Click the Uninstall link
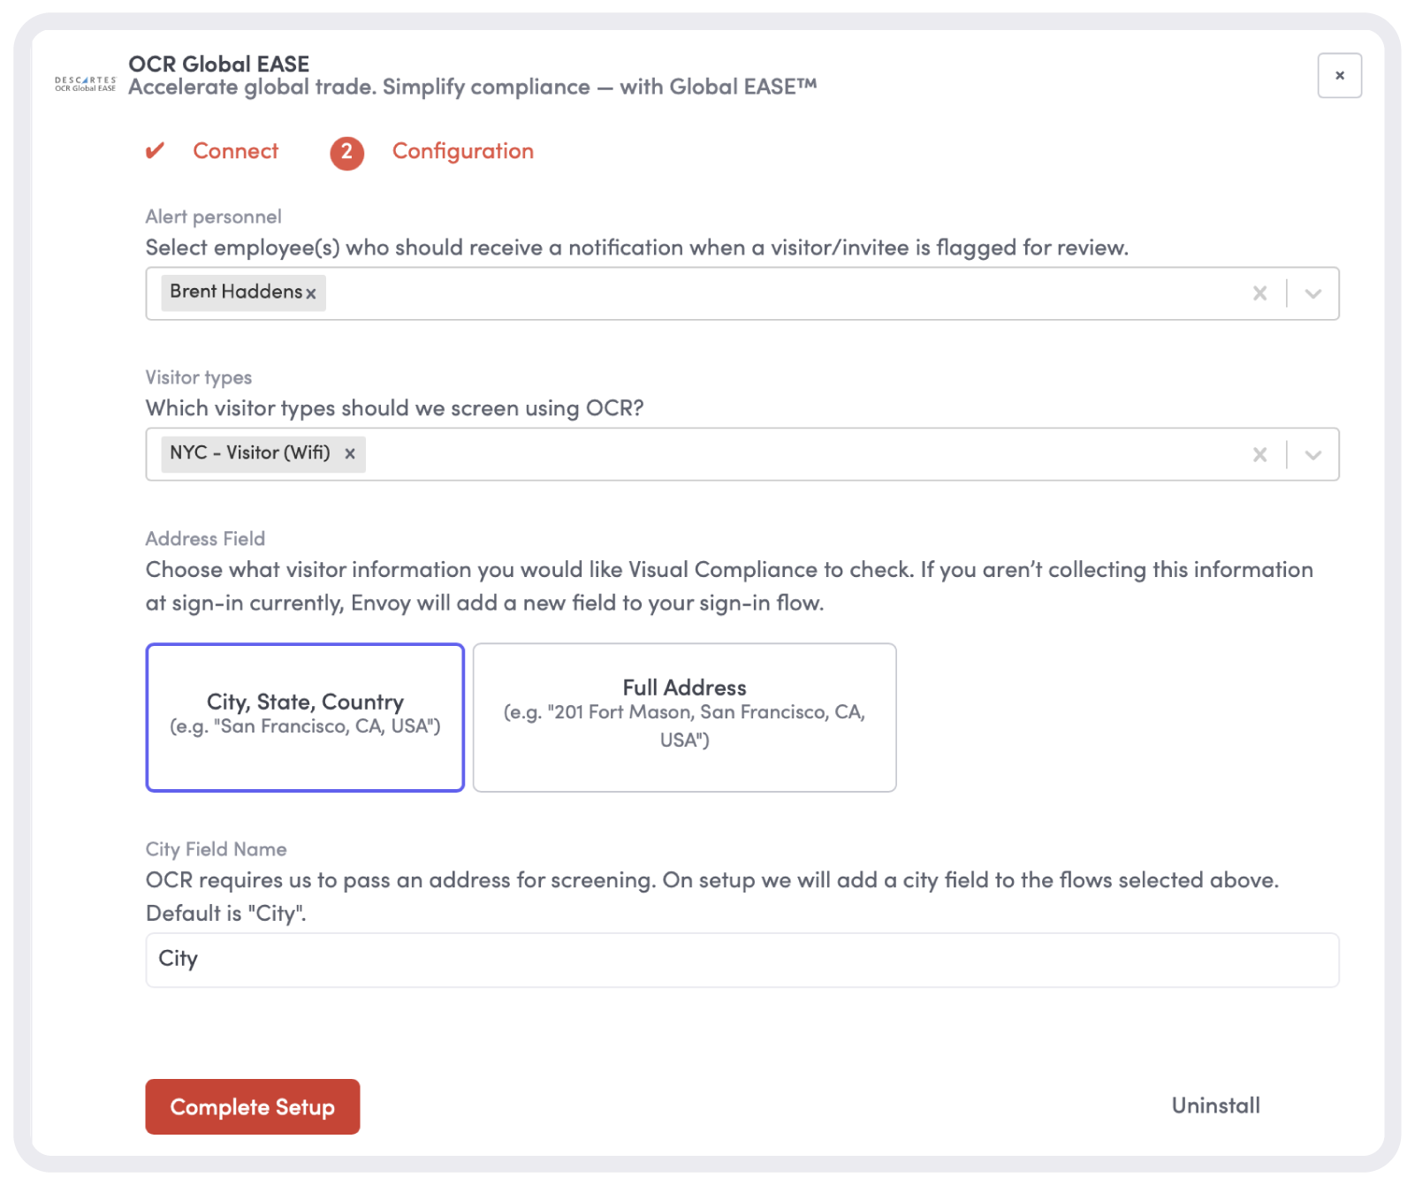 pyautogui.click(x=1216, y=1105)
